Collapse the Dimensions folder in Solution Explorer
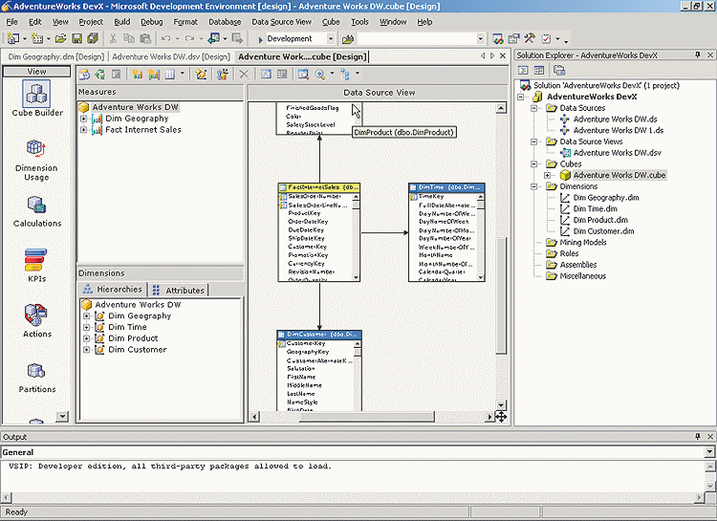The image size is (717, 521). point(533,186)
